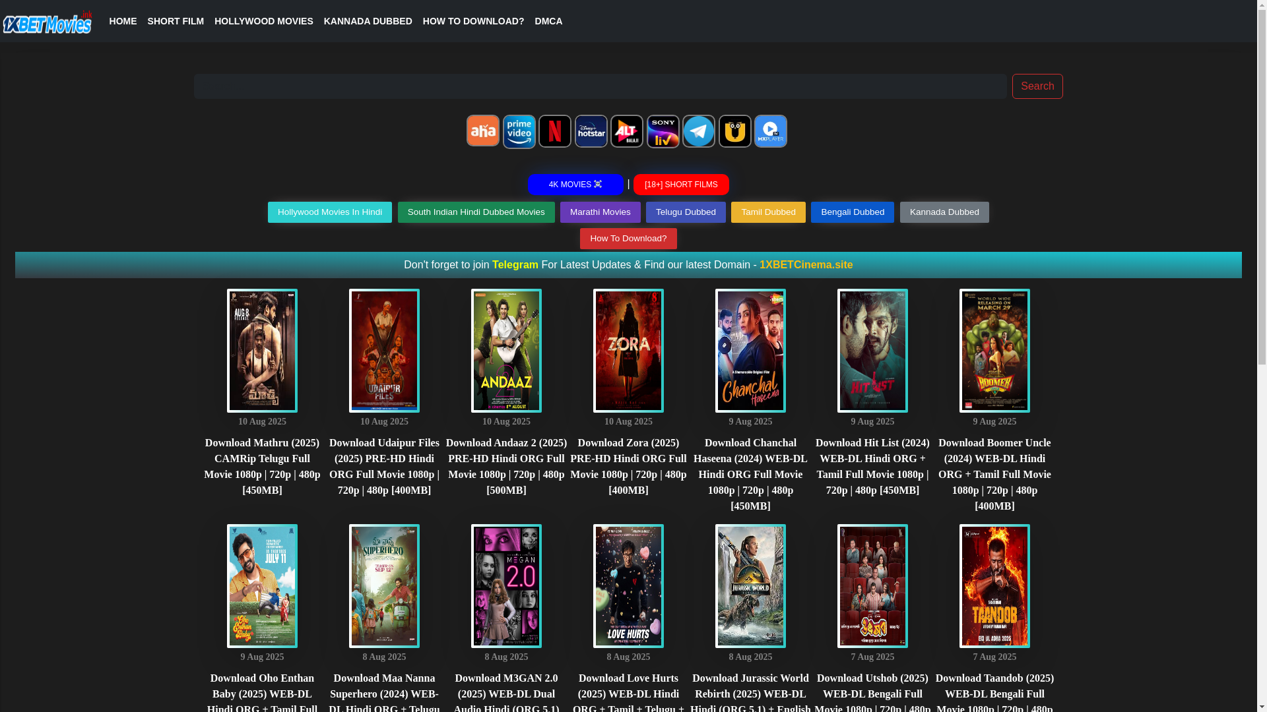Screen dimensions: 1267x712
Task: Open Download Andaaz 2 (2025) title link
Action: pos(506,467)
